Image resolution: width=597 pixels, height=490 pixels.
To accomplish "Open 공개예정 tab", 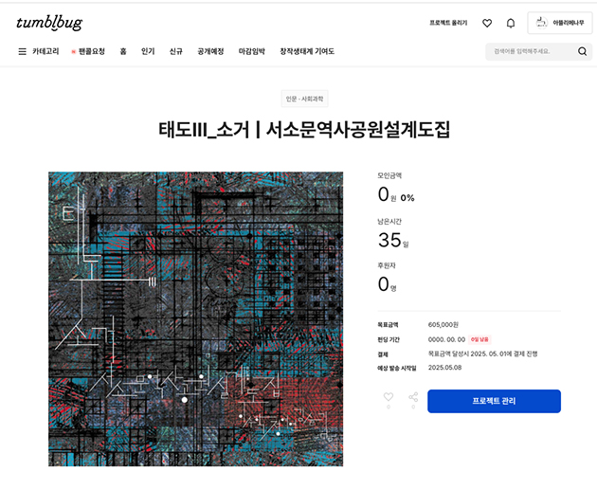I will [210, 51].
